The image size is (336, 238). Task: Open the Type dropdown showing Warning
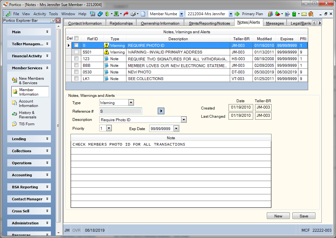pos(131,103)
